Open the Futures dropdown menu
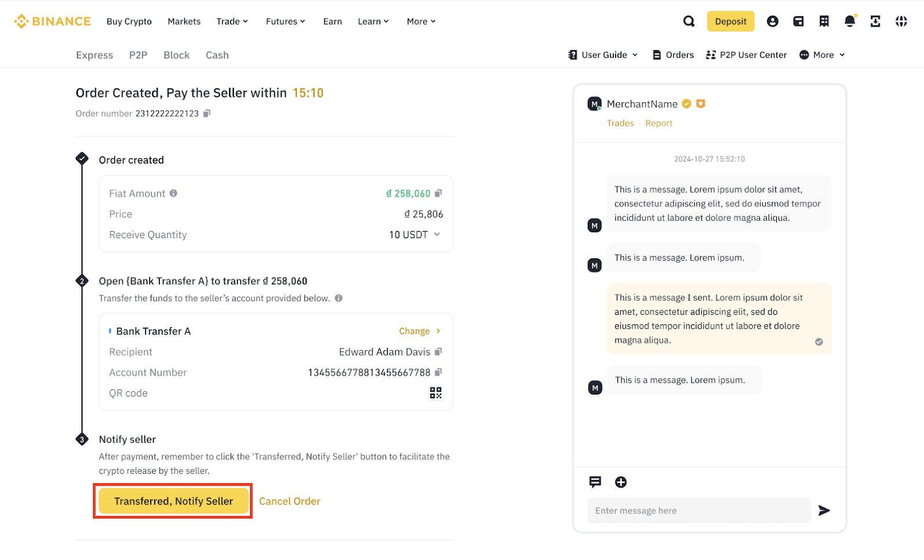The image size is (924, 560). pos(285,21)
